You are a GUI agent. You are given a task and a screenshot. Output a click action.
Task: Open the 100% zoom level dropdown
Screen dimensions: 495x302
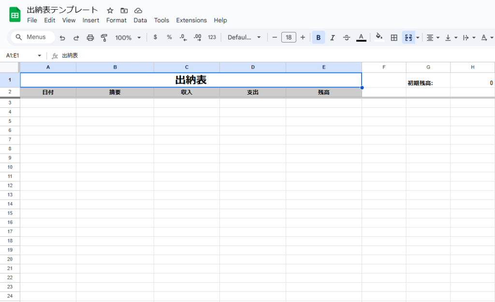[x=128, y=37]
